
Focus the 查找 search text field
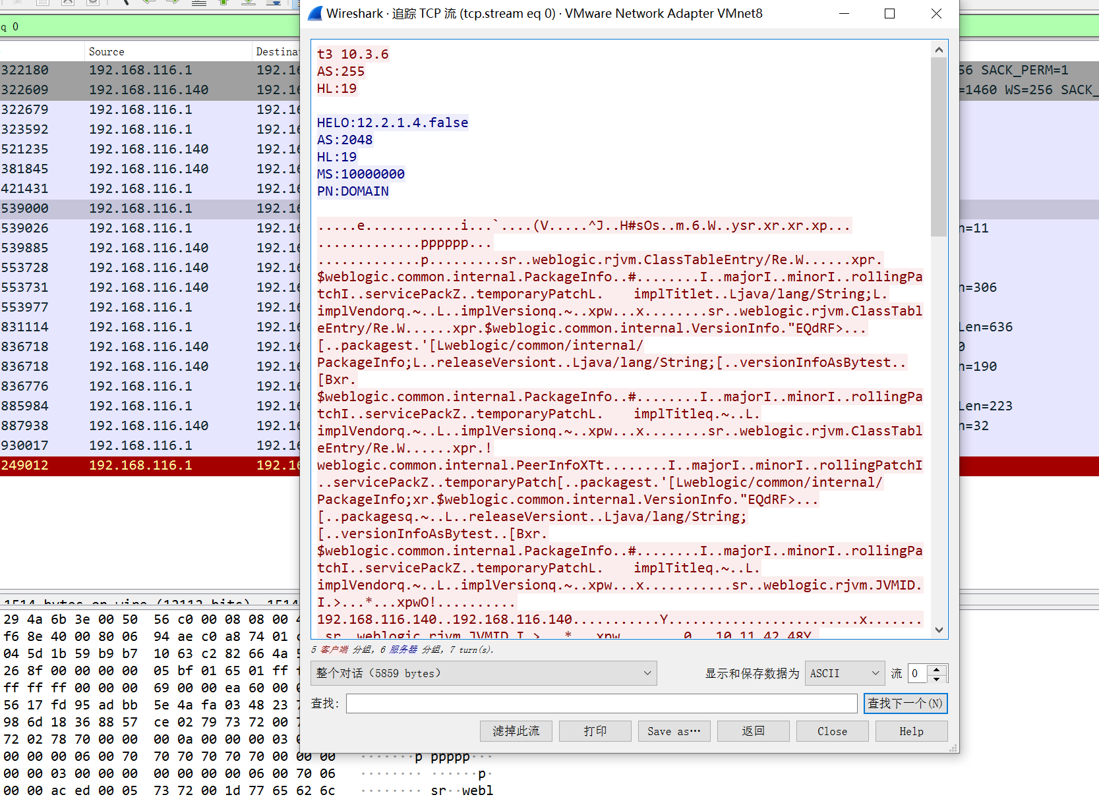pyautogui.click(x=601, y=703)
